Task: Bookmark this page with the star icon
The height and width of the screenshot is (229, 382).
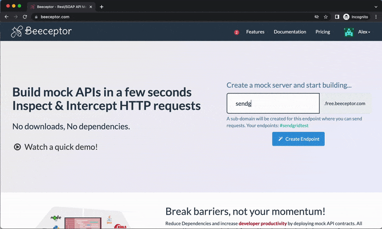Action: click(x=326, y=17)
